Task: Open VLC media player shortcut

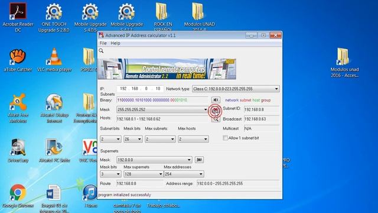Action: pyautogui.click(x=54, y=60)
